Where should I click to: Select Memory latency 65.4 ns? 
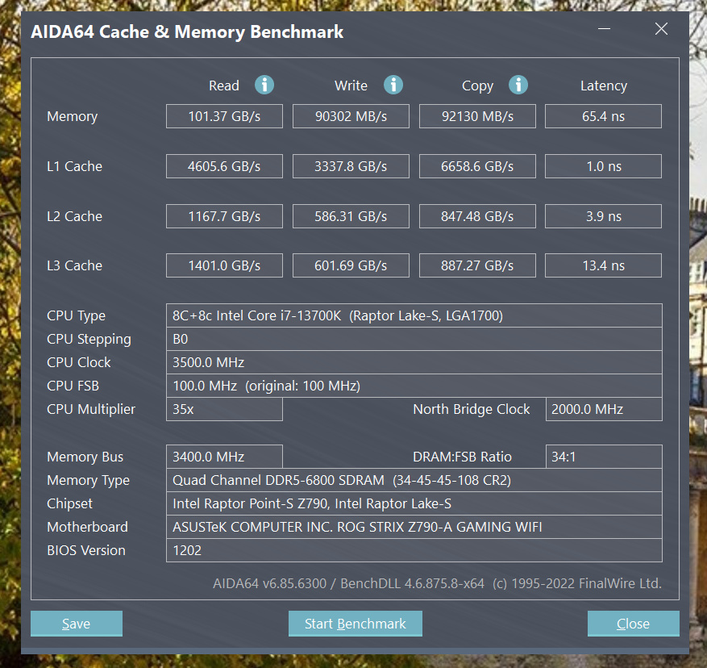coord(603,116)
